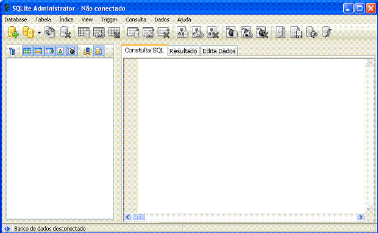The image size is (378, 233).
Task: Click the vertical scrollbar up arrow
Action: tap(369, 63)
